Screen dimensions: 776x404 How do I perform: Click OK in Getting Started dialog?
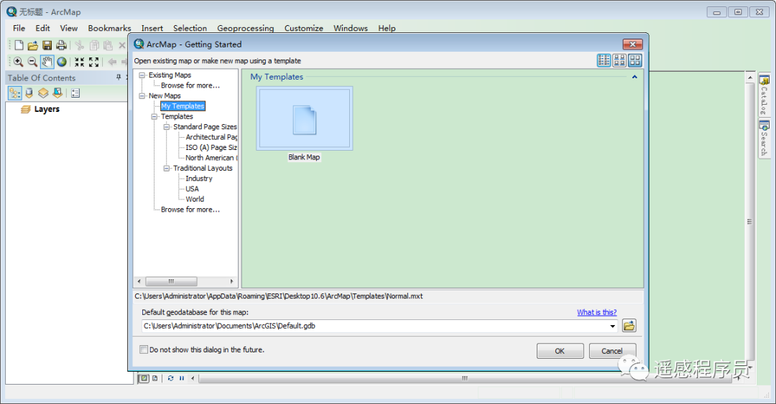(x=560, y=351)
